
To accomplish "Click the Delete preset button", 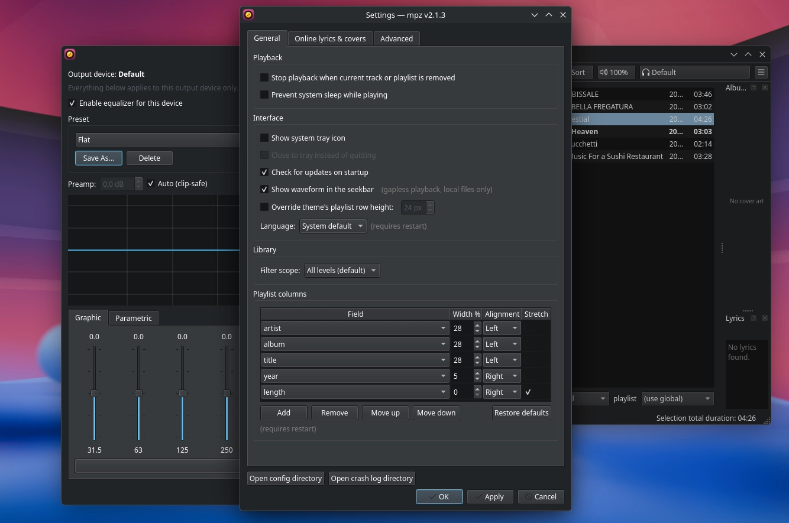I will (150, 158).
